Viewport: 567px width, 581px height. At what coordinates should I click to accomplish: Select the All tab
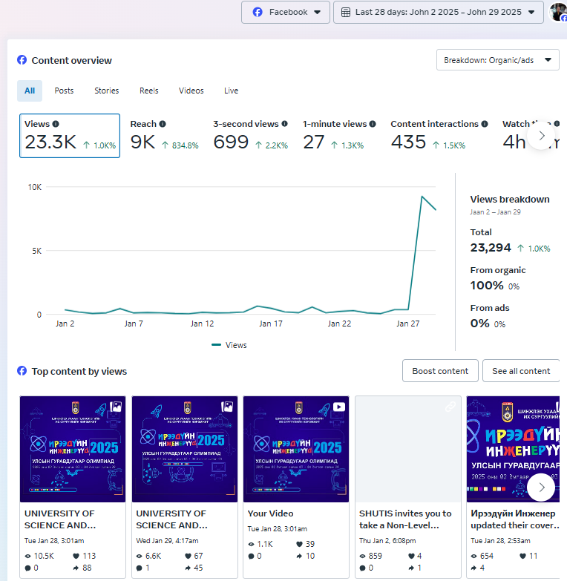(x=30, y=91)
